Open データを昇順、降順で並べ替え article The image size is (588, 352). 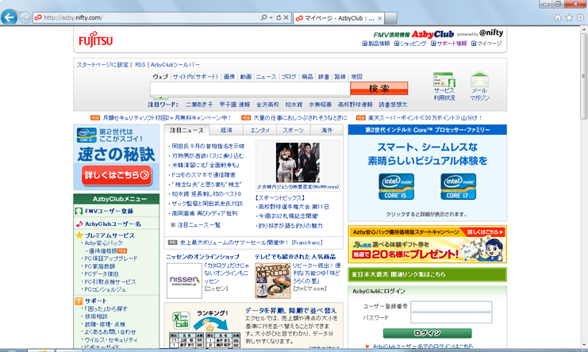point(290,311)
